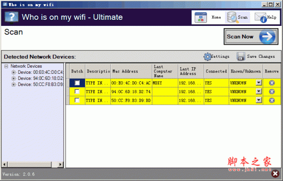The height and width of the screenshot is (181, 283).
Task: Select Scan label in top navigation
Action: click(242, 17)
